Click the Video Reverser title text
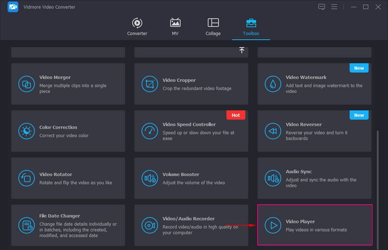Viewport: 388px width, 250px height. pos(305,124)
